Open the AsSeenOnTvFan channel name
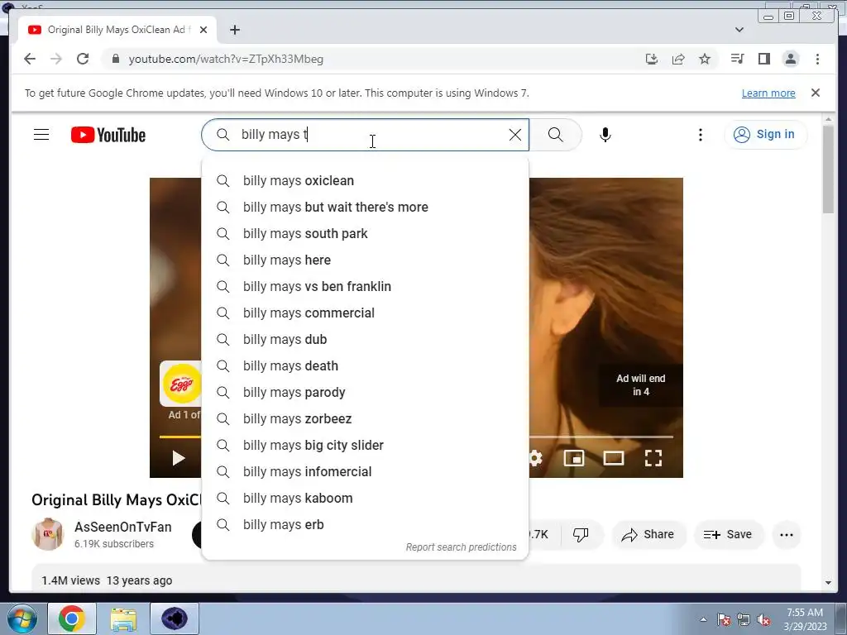The height and width of the screenshot is (635, 847). [123, 527]
